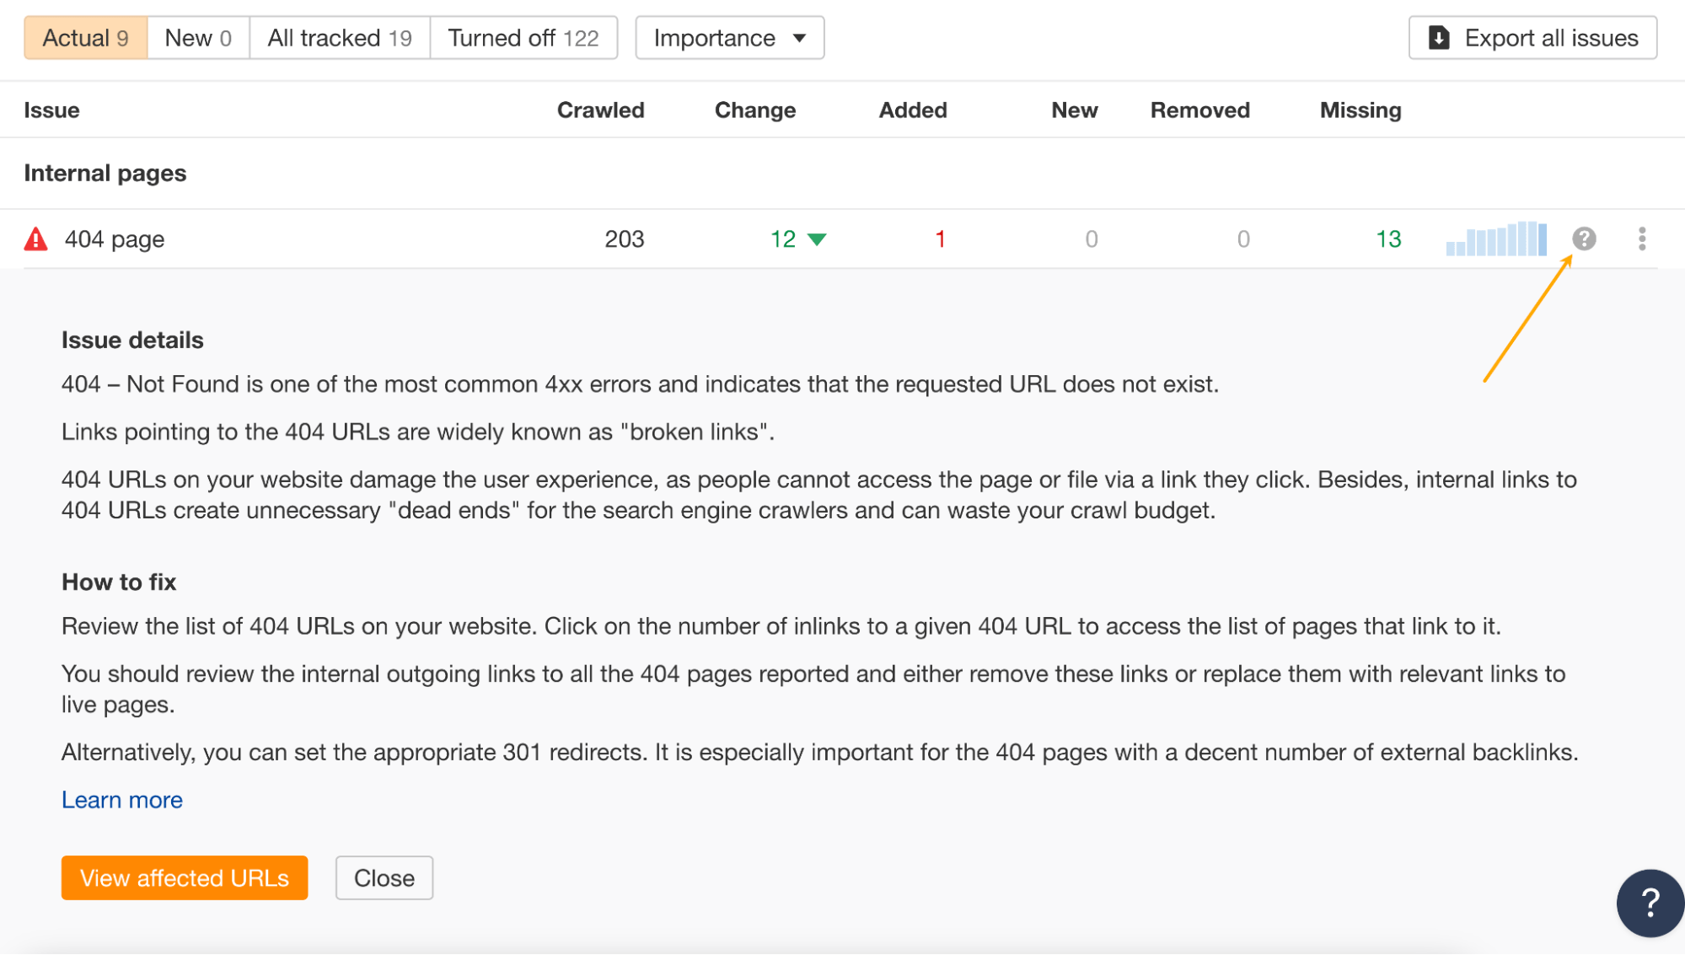Viewport: 1685px width, 955px height.
Task: Switch to the New issues tab
Action: (x=196, y=37)
